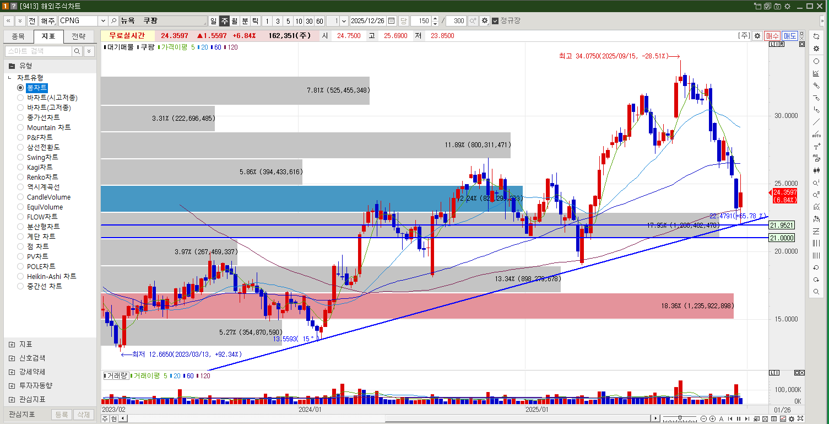Click the 등록 button

point(62,415)
